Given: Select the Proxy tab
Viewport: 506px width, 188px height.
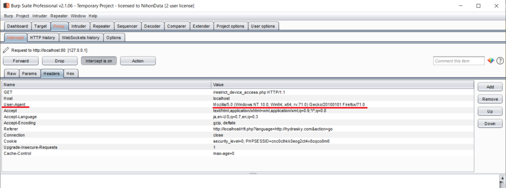Looking at the screenshot, I should point(59,26).
